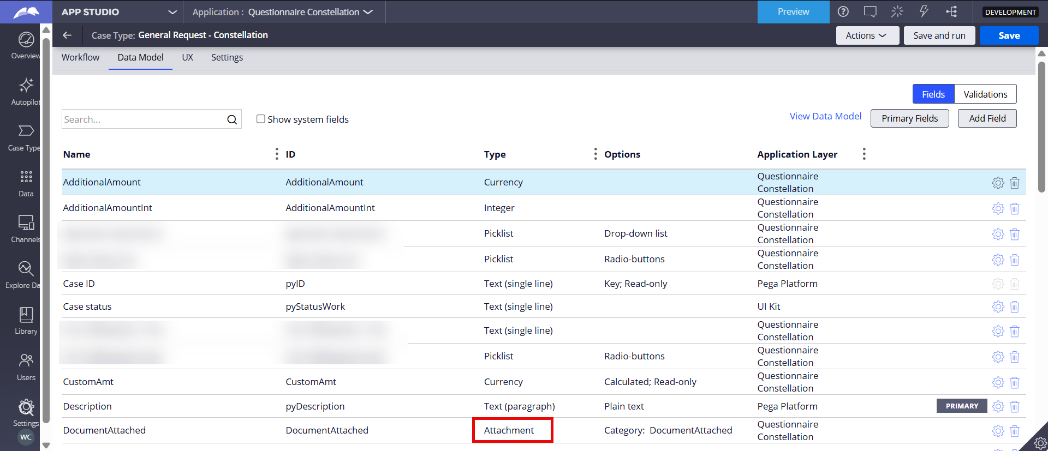This screenshot has width=1048, height=451.
Task: Open gear settings for DocumentAttached row
Action: point(998,431)
